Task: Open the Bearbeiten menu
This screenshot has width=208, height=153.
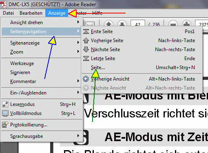Action: [x=31, y=13]
